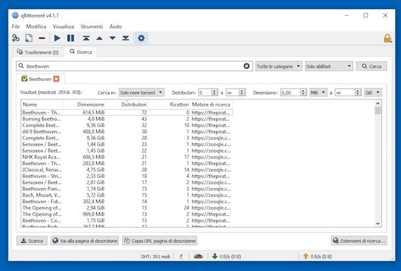
Task: Open the Visualizza menu
Action: point(63,26)
